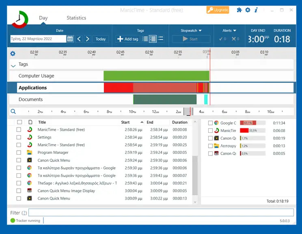The width and height of the screenshot is (302, 234).
Task: Choose the third bulleted list view icon
Action: coord(160,39)
